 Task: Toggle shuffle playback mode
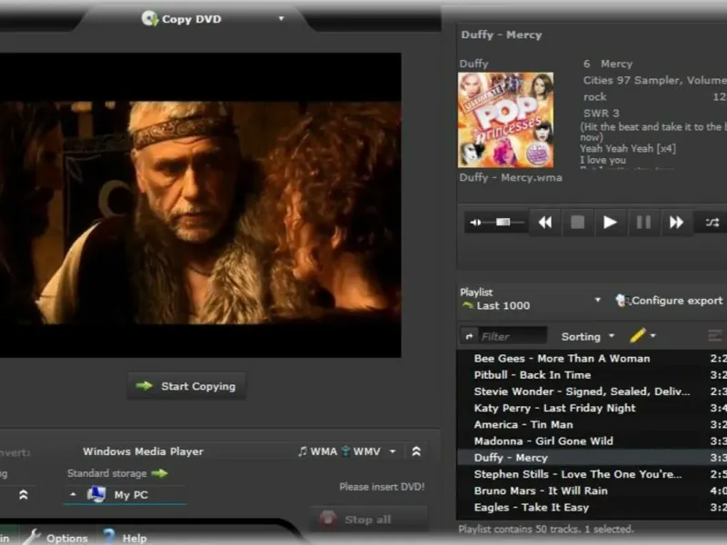click(712, 223)
